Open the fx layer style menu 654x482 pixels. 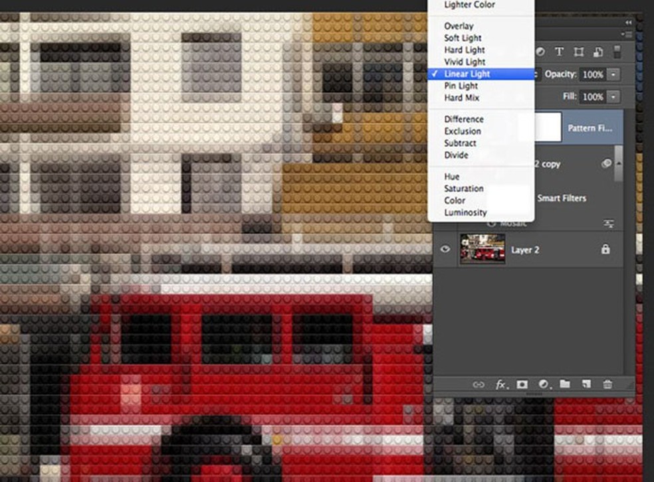[501, 384]
